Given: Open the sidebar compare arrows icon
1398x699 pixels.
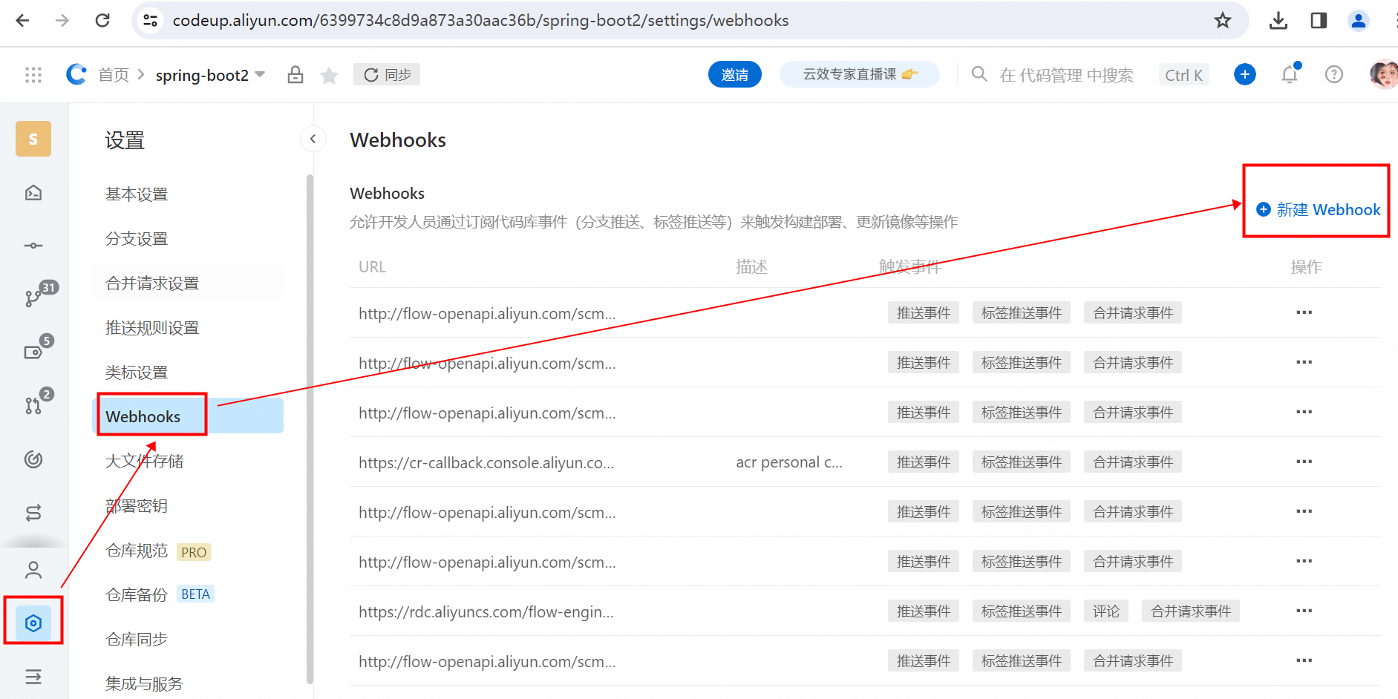Looking at the screenshot, I should click(x=33, y=513).
